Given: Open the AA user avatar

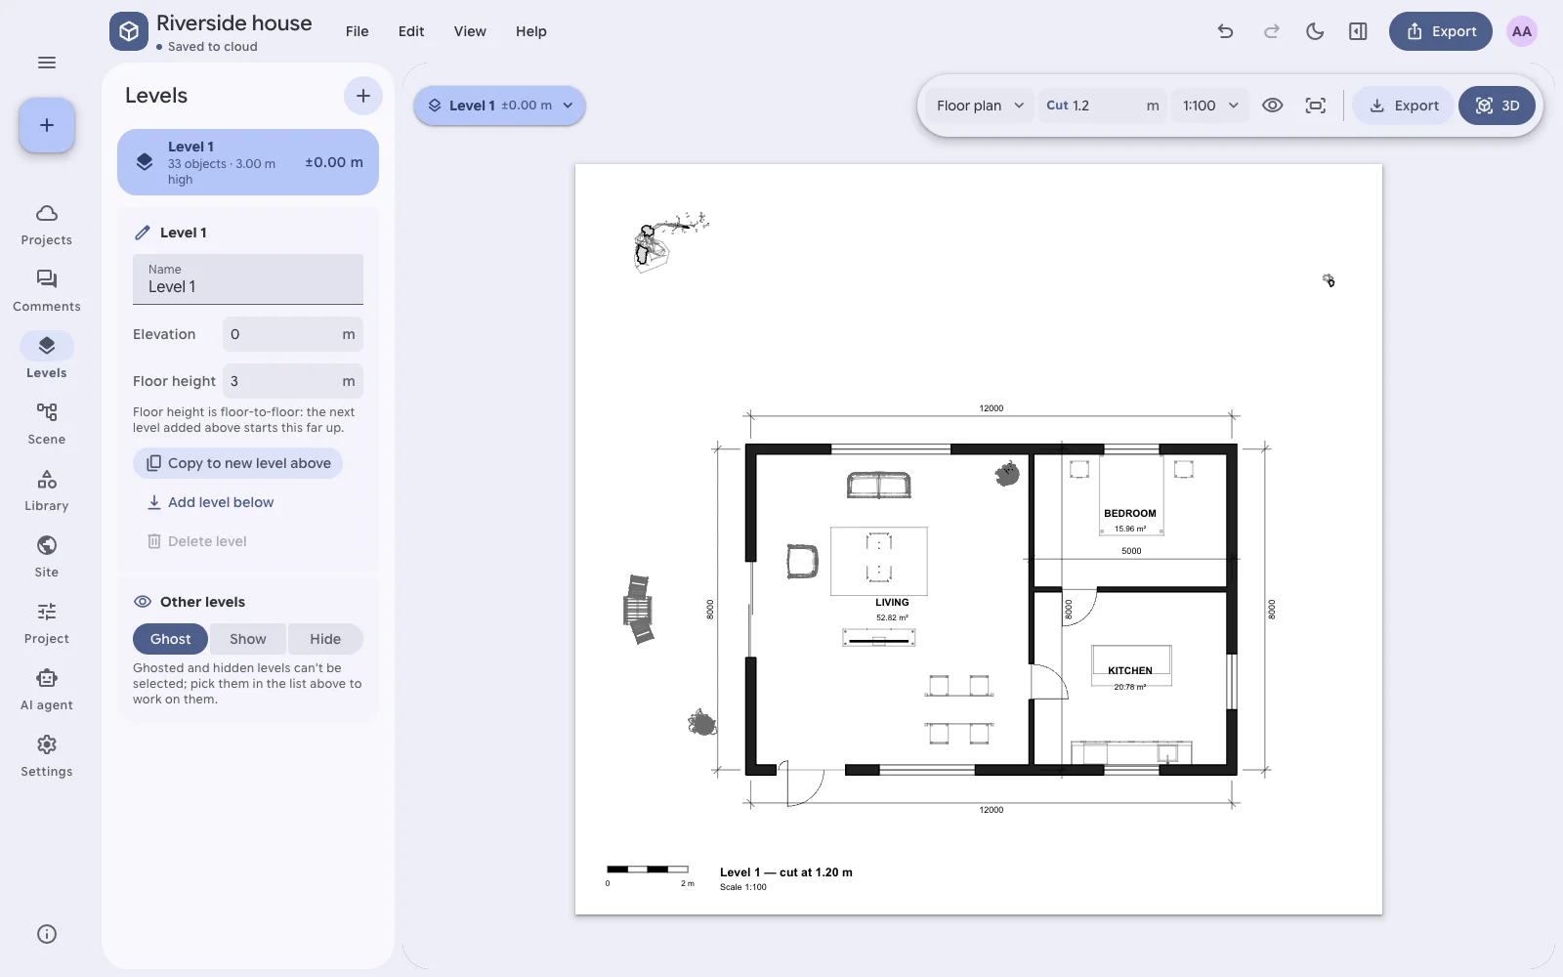Looking at the screenshot, I should click(x=1522, y=31).
